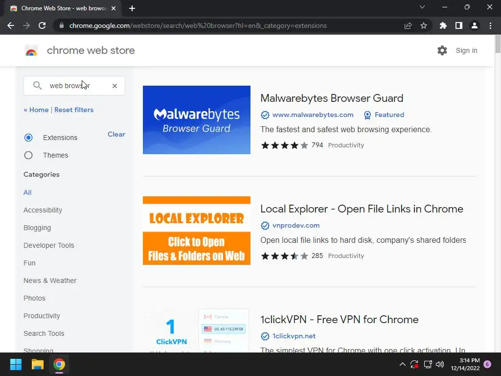Click the Featured badge icon
Viewport: 501px width, 376px height.
(x=367, y=115)
